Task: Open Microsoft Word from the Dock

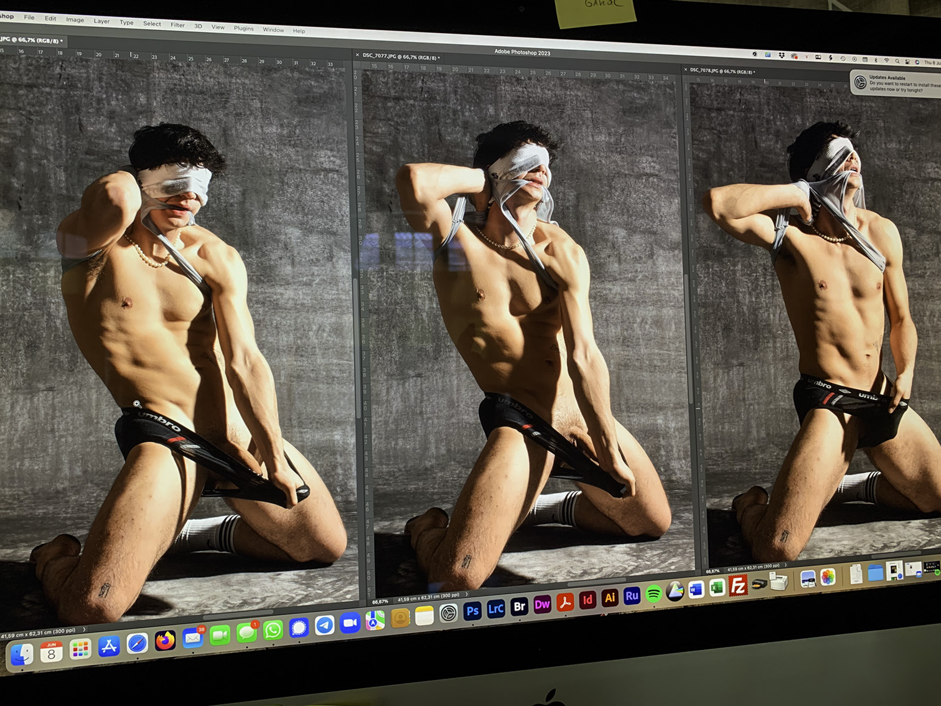Action: coord(696,590)
